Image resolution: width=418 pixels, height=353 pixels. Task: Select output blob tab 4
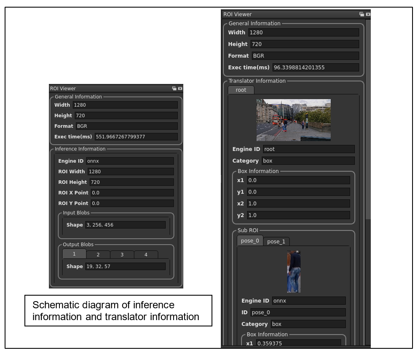[146, 254]
